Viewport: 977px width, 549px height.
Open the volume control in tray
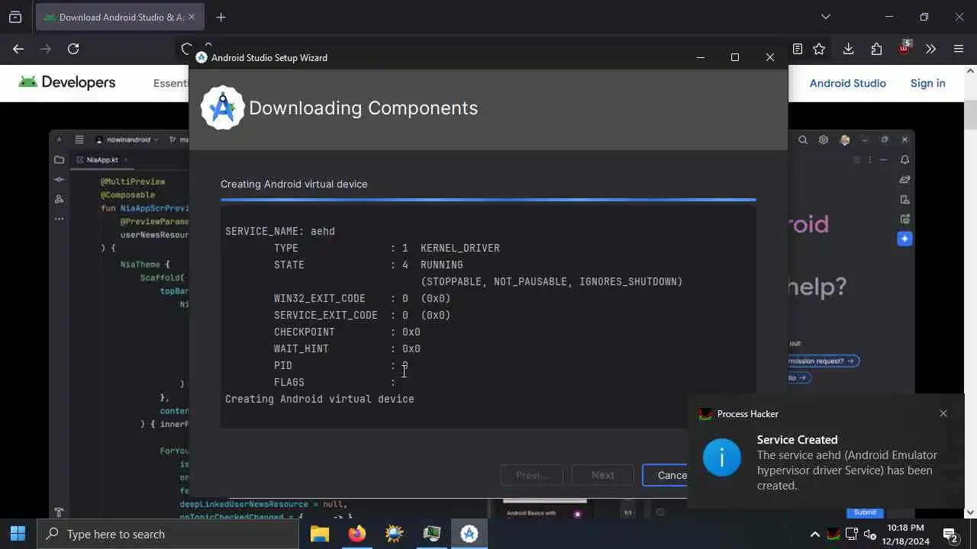(870, 535)
